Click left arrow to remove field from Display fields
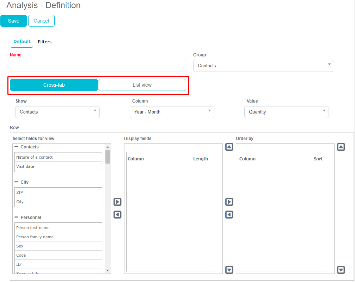355x282 pixels. (x=117, y=215)
